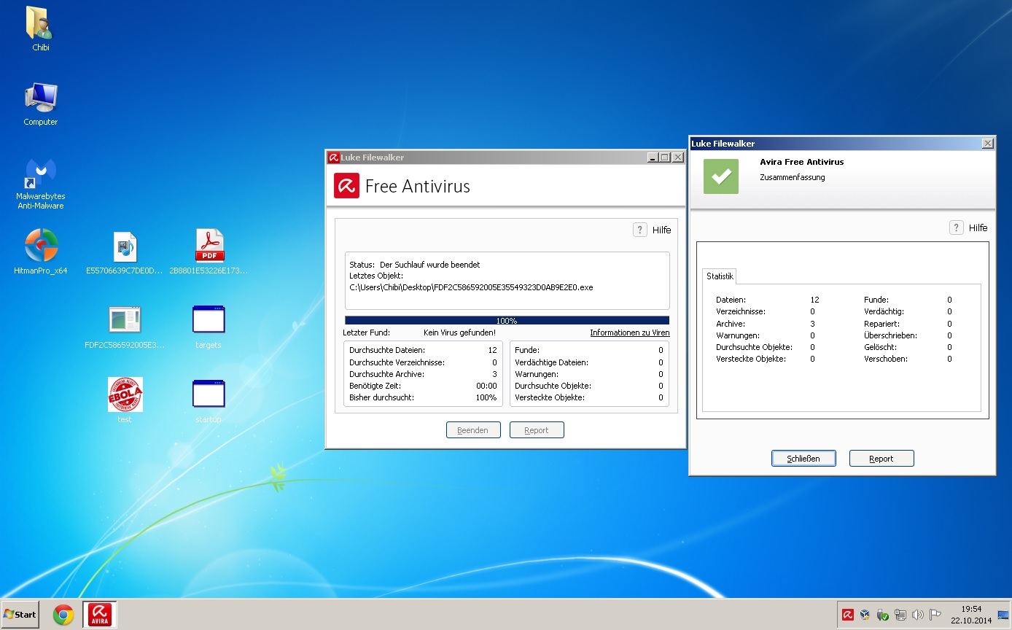Click the scanned file path ending .exe
The width and height of the screenshot is (1012, 630).
pos(471,287)
